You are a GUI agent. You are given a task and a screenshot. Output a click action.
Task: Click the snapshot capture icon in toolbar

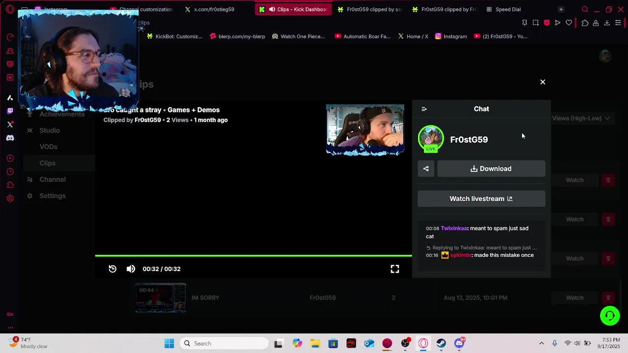click(x=536, y=23)
